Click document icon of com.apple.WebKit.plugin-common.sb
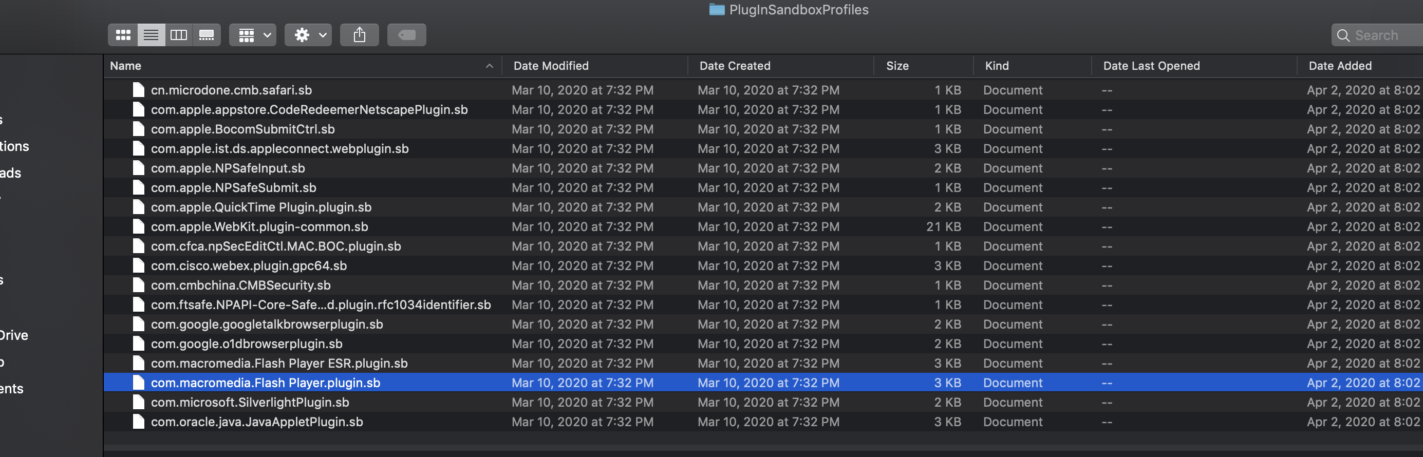The image size is (1423, 457). 139,226
